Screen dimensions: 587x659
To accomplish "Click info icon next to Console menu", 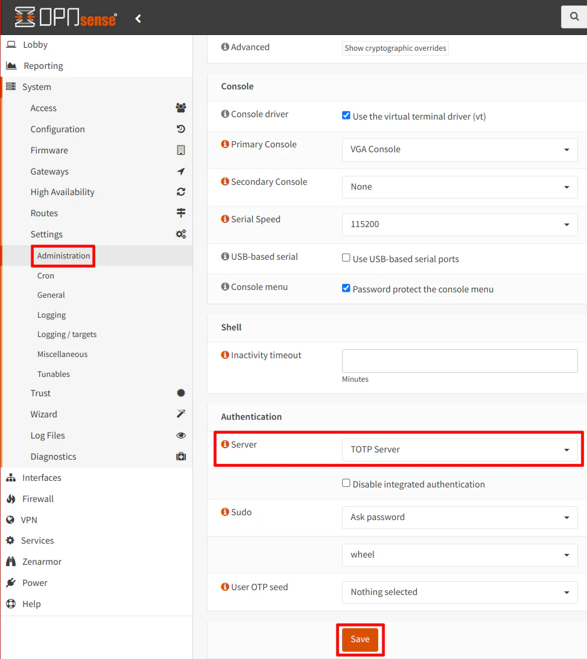I will [x=225, y=287].
